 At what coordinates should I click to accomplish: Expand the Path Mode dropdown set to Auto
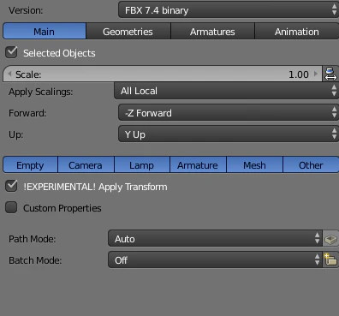click(215, 238)
